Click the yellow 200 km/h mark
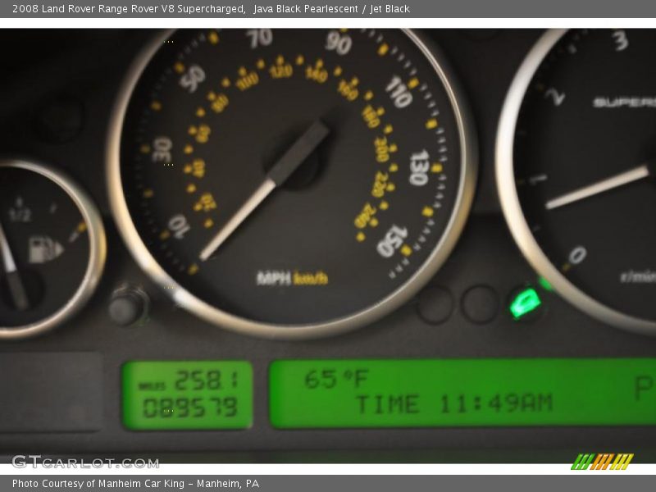656x492 pixels. coord(381,149)
